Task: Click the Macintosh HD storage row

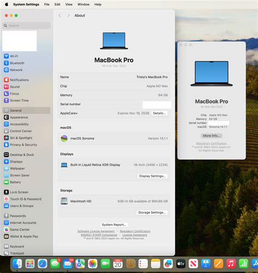Action: (x=114, y=201)
